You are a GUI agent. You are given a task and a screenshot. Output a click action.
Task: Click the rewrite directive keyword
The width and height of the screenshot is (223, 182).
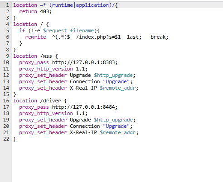[35, 37]
